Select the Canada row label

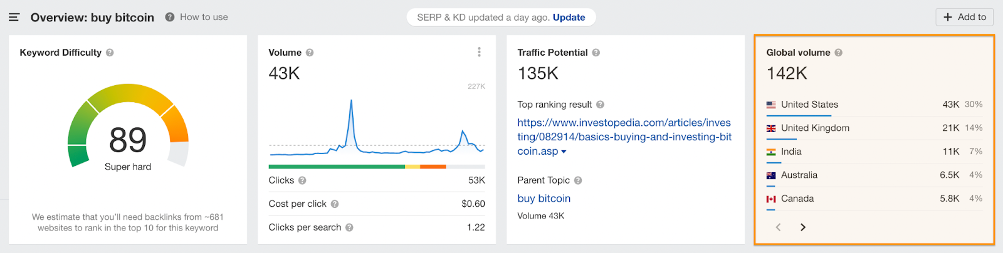(x=797, y=199)
